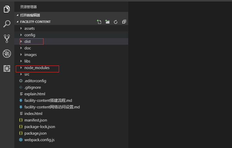Viewport: 232px width, 148px height.
Task: Click the file icon beside explain.html
Action: click(x=21, y=94)
